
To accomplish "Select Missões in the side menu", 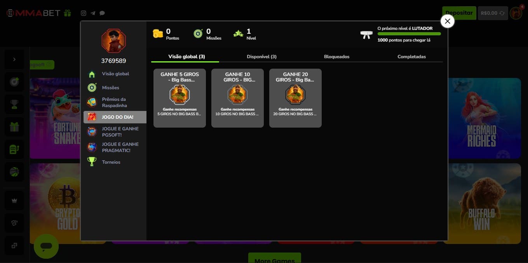I will point(110,88).
